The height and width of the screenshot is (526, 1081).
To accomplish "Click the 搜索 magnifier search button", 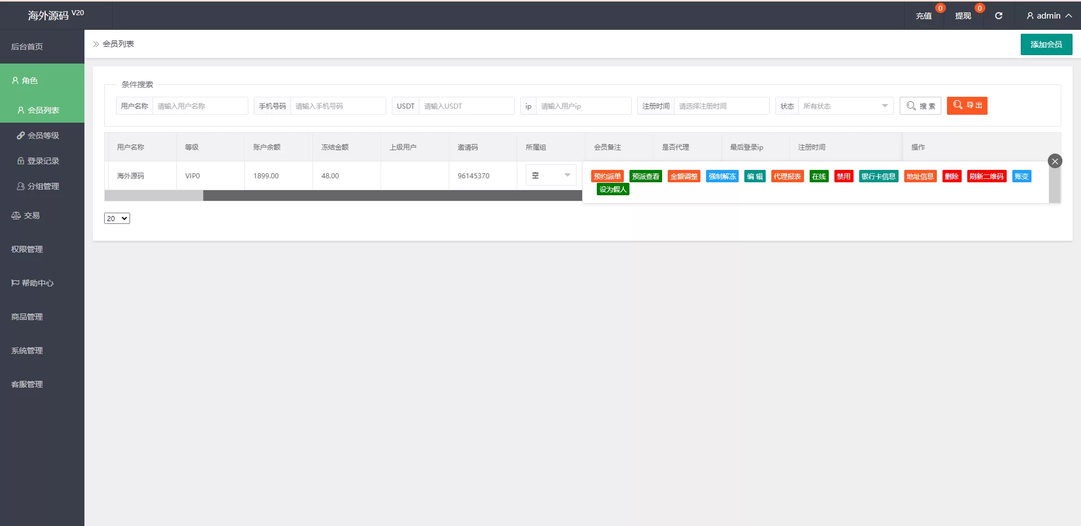I will 921,106.
